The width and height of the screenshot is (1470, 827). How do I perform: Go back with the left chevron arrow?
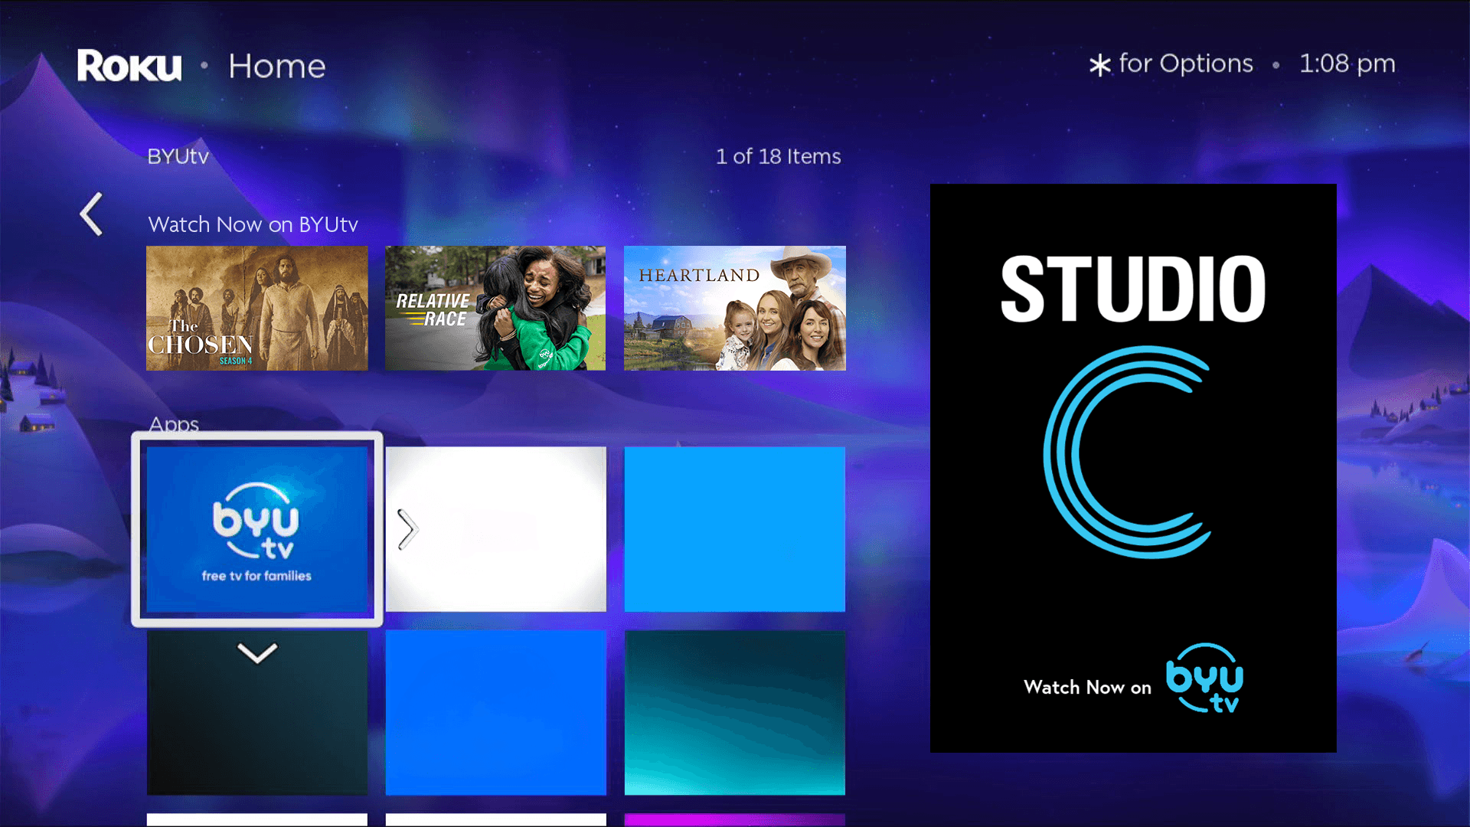point(91,214)
